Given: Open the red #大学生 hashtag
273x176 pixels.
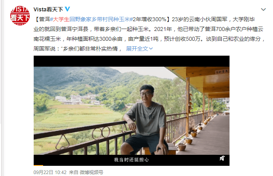Looking at the screenshot, I should 60,19.
